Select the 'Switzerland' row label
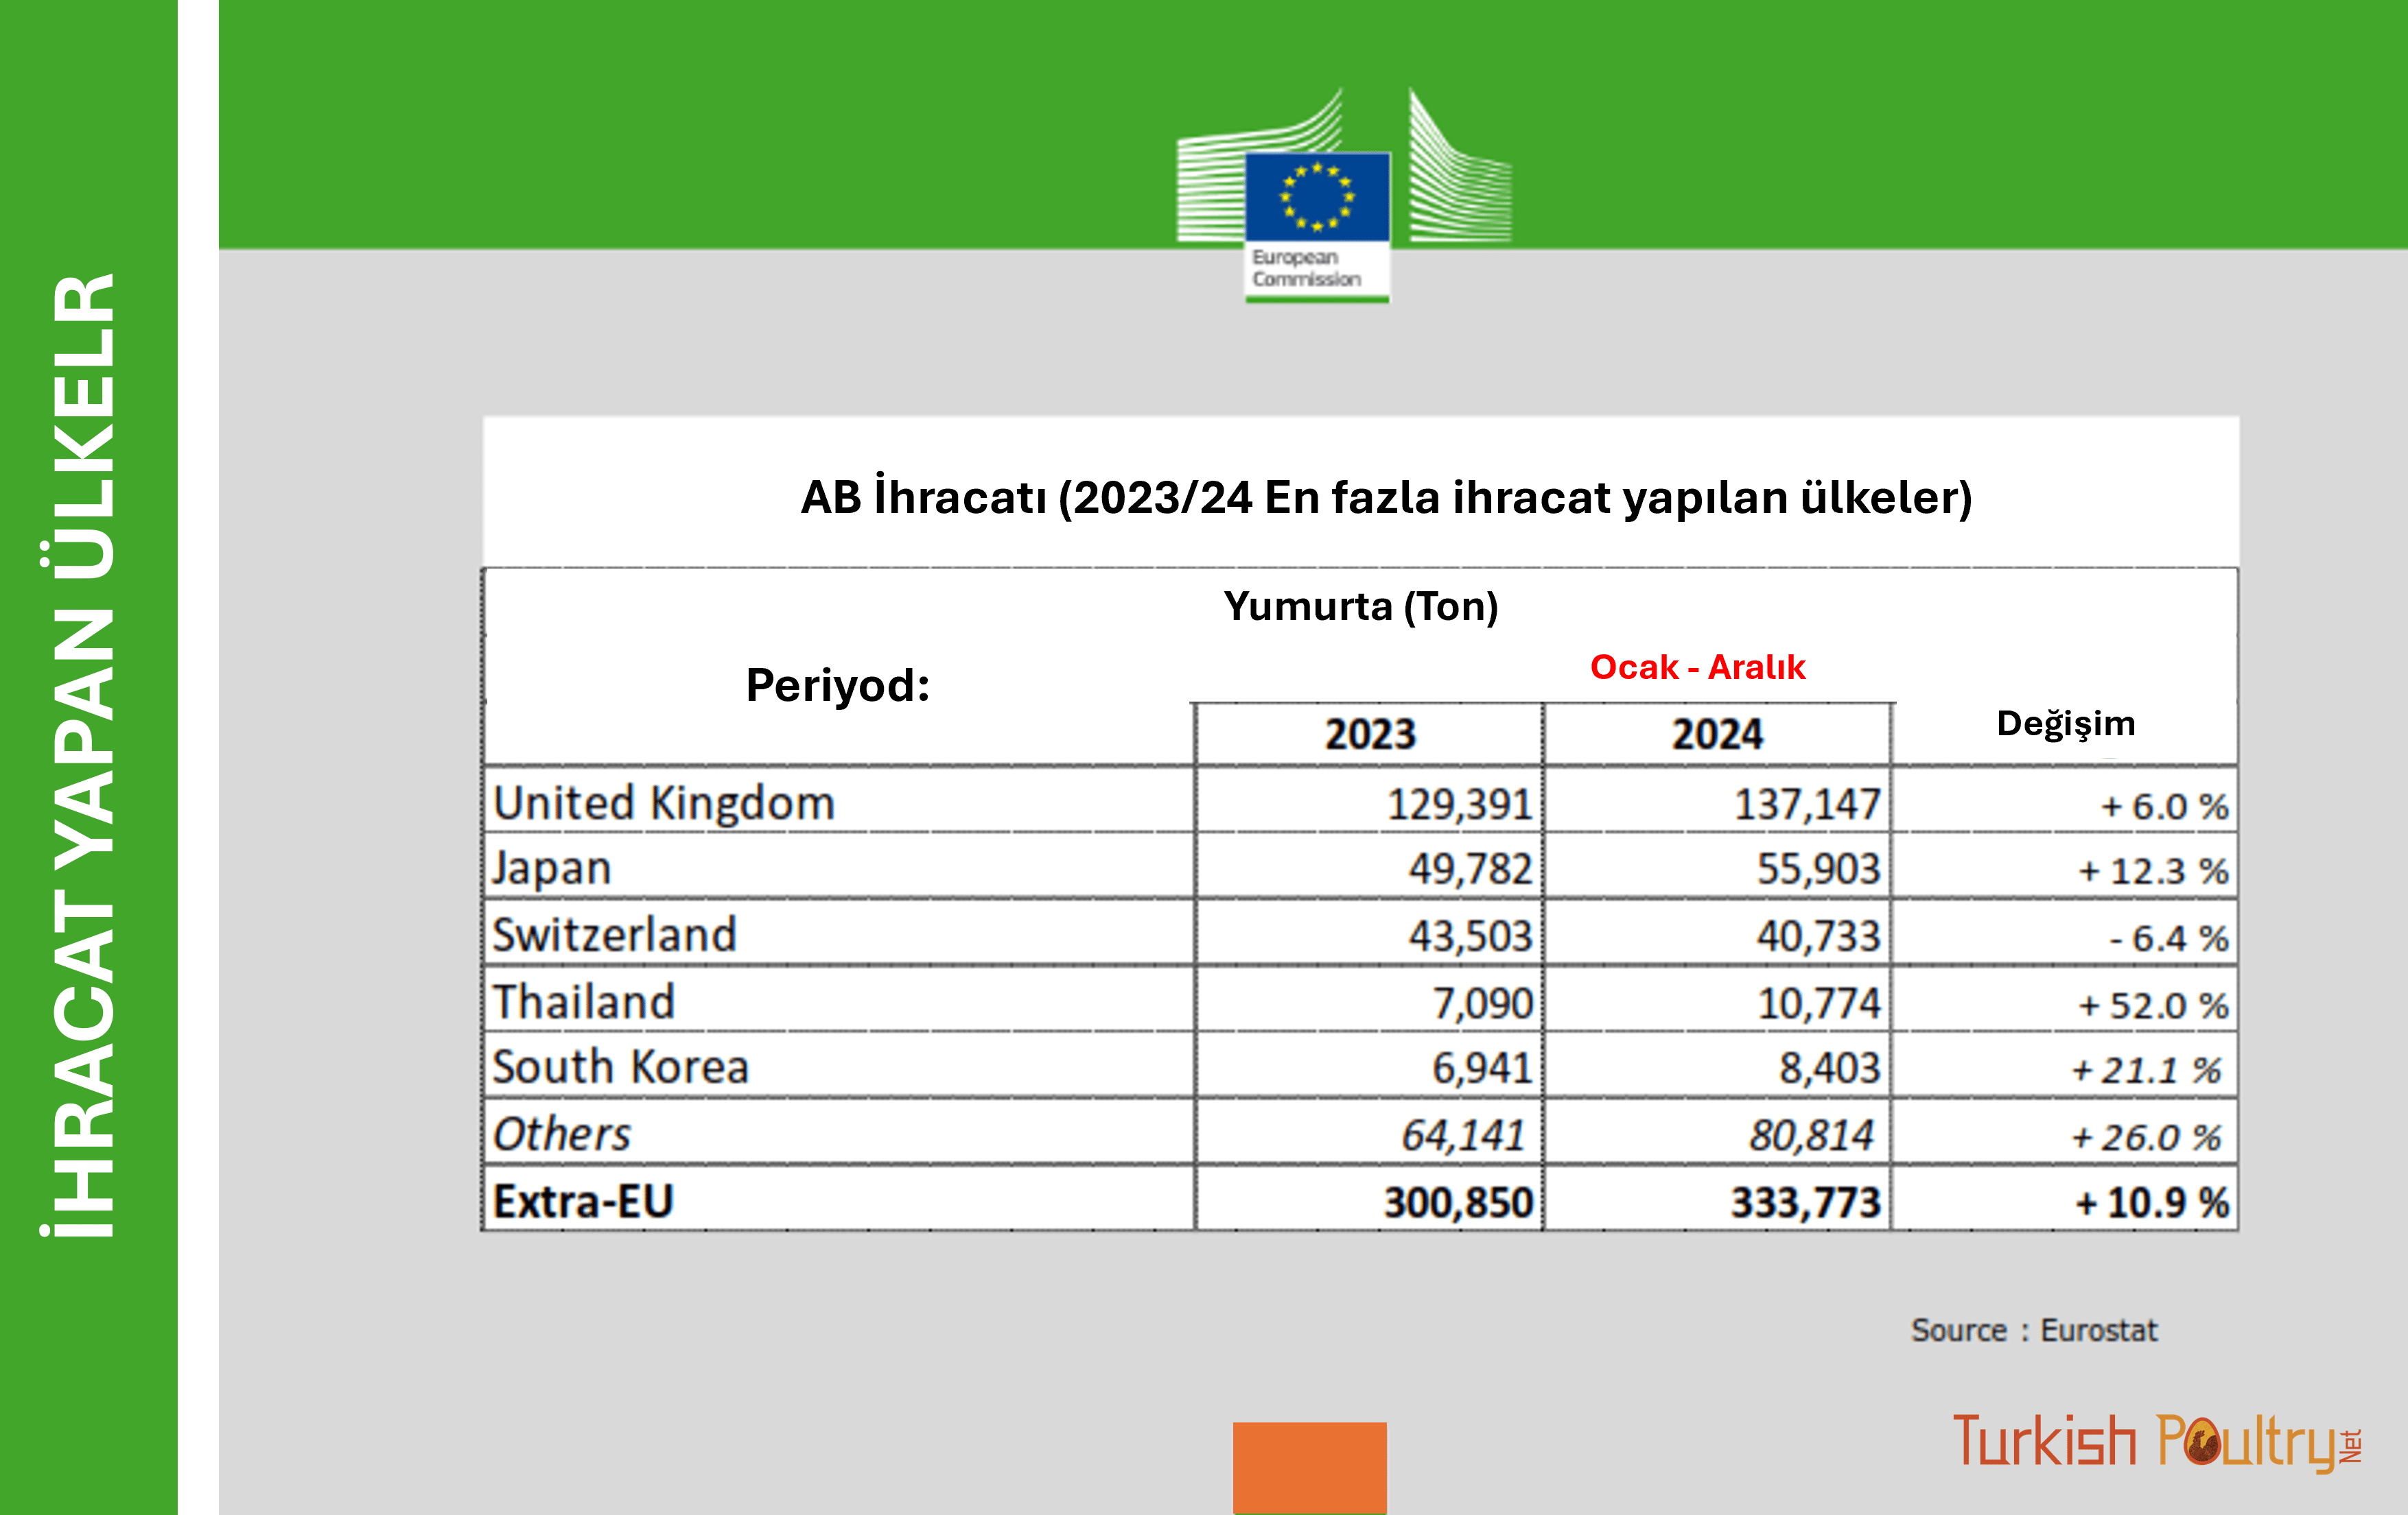Viewport: 2408px width, 1515px height. [x=614, y=934]
